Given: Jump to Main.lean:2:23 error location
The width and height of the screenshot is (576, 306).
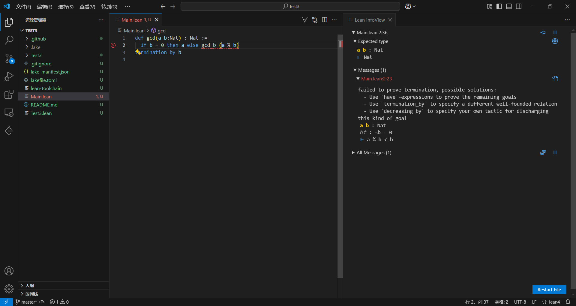Looking at the screenshot, I should (376, 79).
